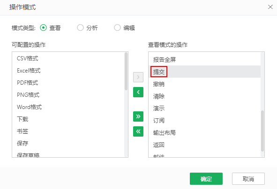Viewport: 277px width, 189px height.
Task: Move all operations right with double arrow
Action: point(138,116)
